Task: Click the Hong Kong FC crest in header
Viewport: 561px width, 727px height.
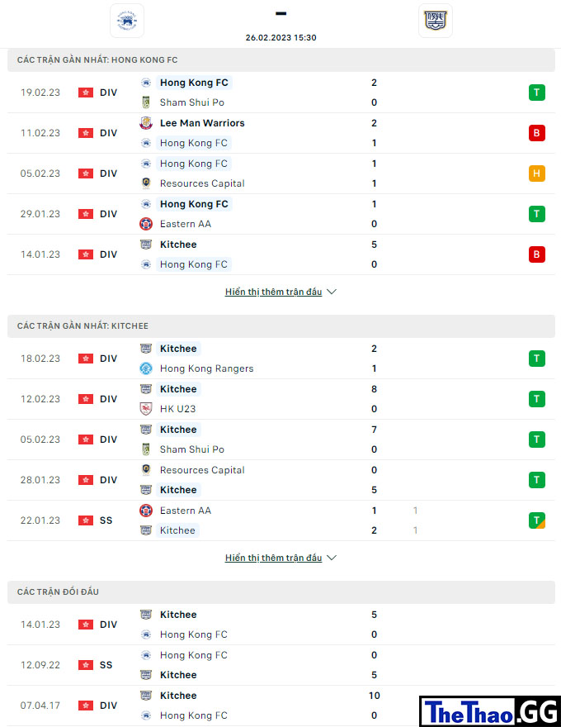Action: point(127,21)
